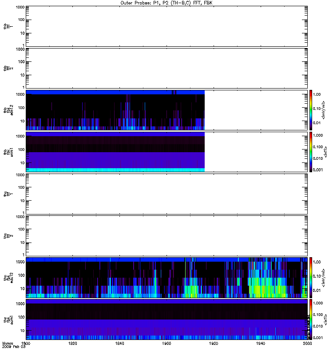Click the thc fbk scm1 spectrogram panel
333x356 pixels.
pyautogui.click(x=167, y=320)
